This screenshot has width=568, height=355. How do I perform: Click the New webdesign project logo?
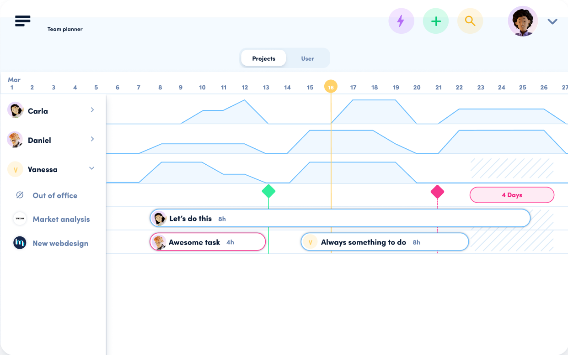pos(20,243)
